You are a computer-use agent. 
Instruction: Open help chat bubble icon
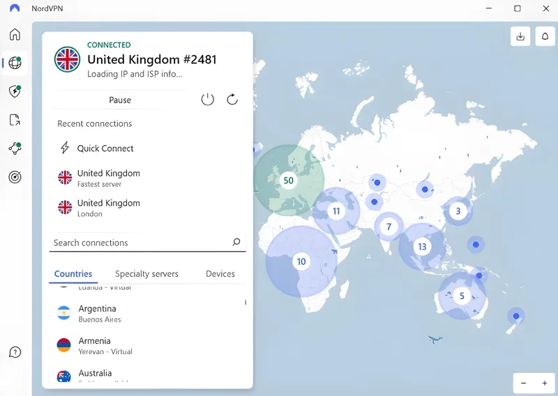tap(15, 352)
